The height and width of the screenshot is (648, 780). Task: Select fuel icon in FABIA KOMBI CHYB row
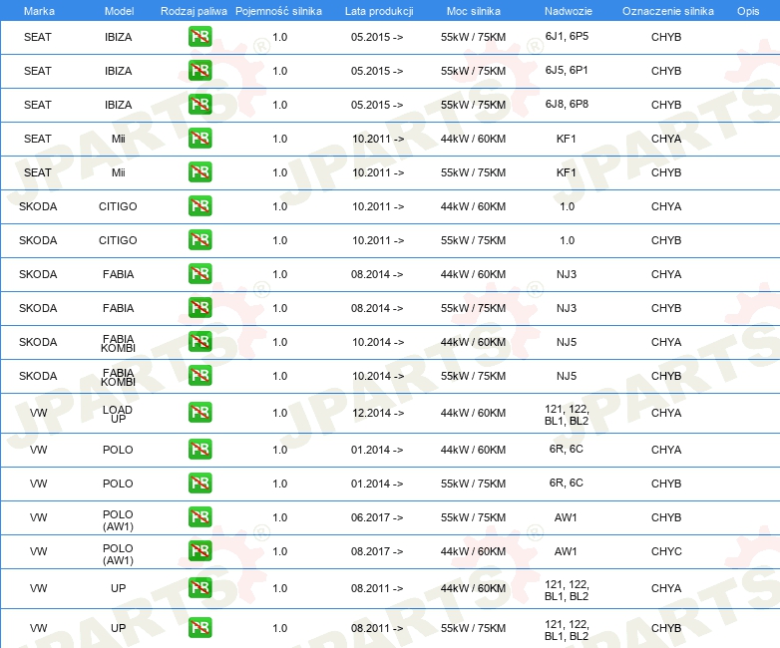pyautogui.click(x=199, y=376)
